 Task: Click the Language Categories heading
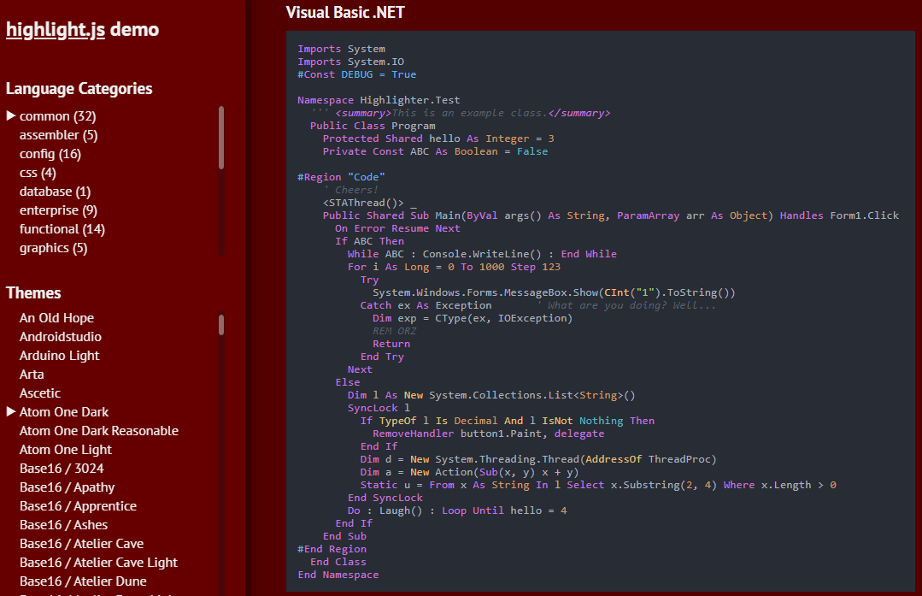tap(79, 89)
